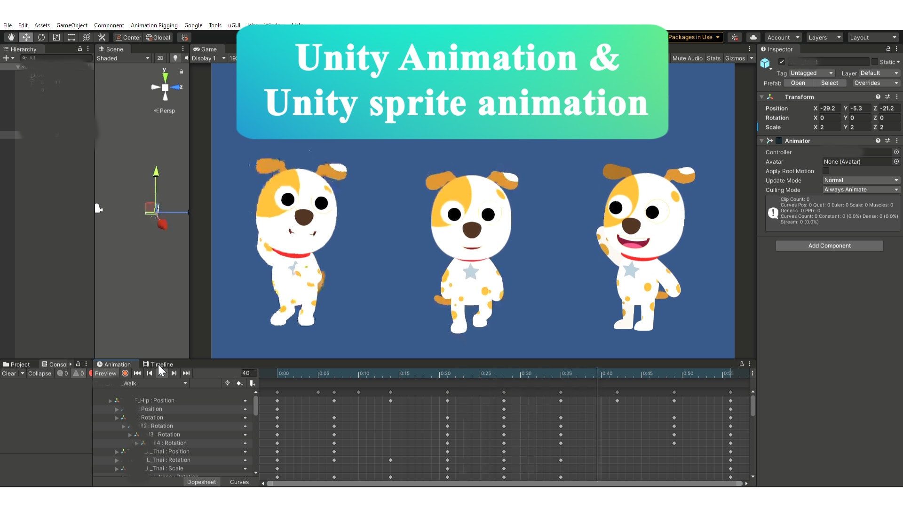
Task: Open Transform component help
Action: click(878, 96)
